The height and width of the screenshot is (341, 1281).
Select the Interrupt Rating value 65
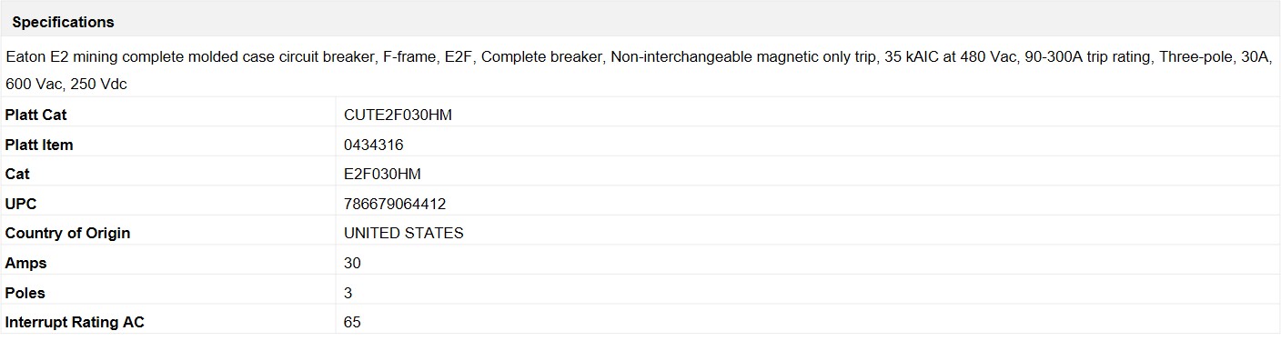[352, 322]
